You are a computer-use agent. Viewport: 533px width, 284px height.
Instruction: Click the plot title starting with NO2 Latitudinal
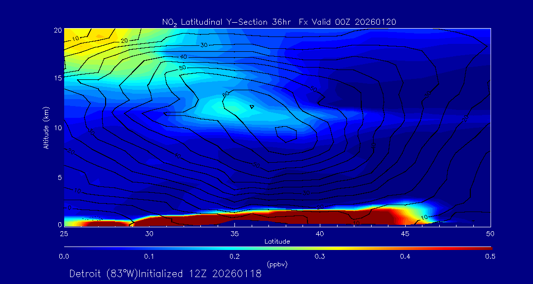click(x=279, y=22)
